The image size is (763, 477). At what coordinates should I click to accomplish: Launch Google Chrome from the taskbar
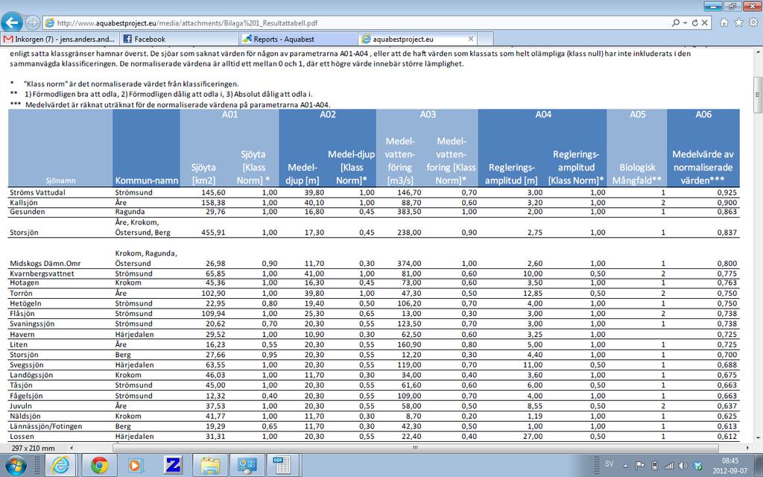coord(99,465)
